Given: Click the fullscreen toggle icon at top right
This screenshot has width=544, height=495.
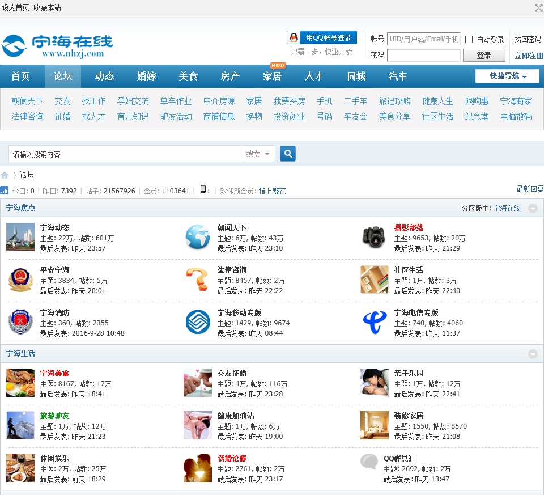Looking at the screenshot, I should coord(538,8).
